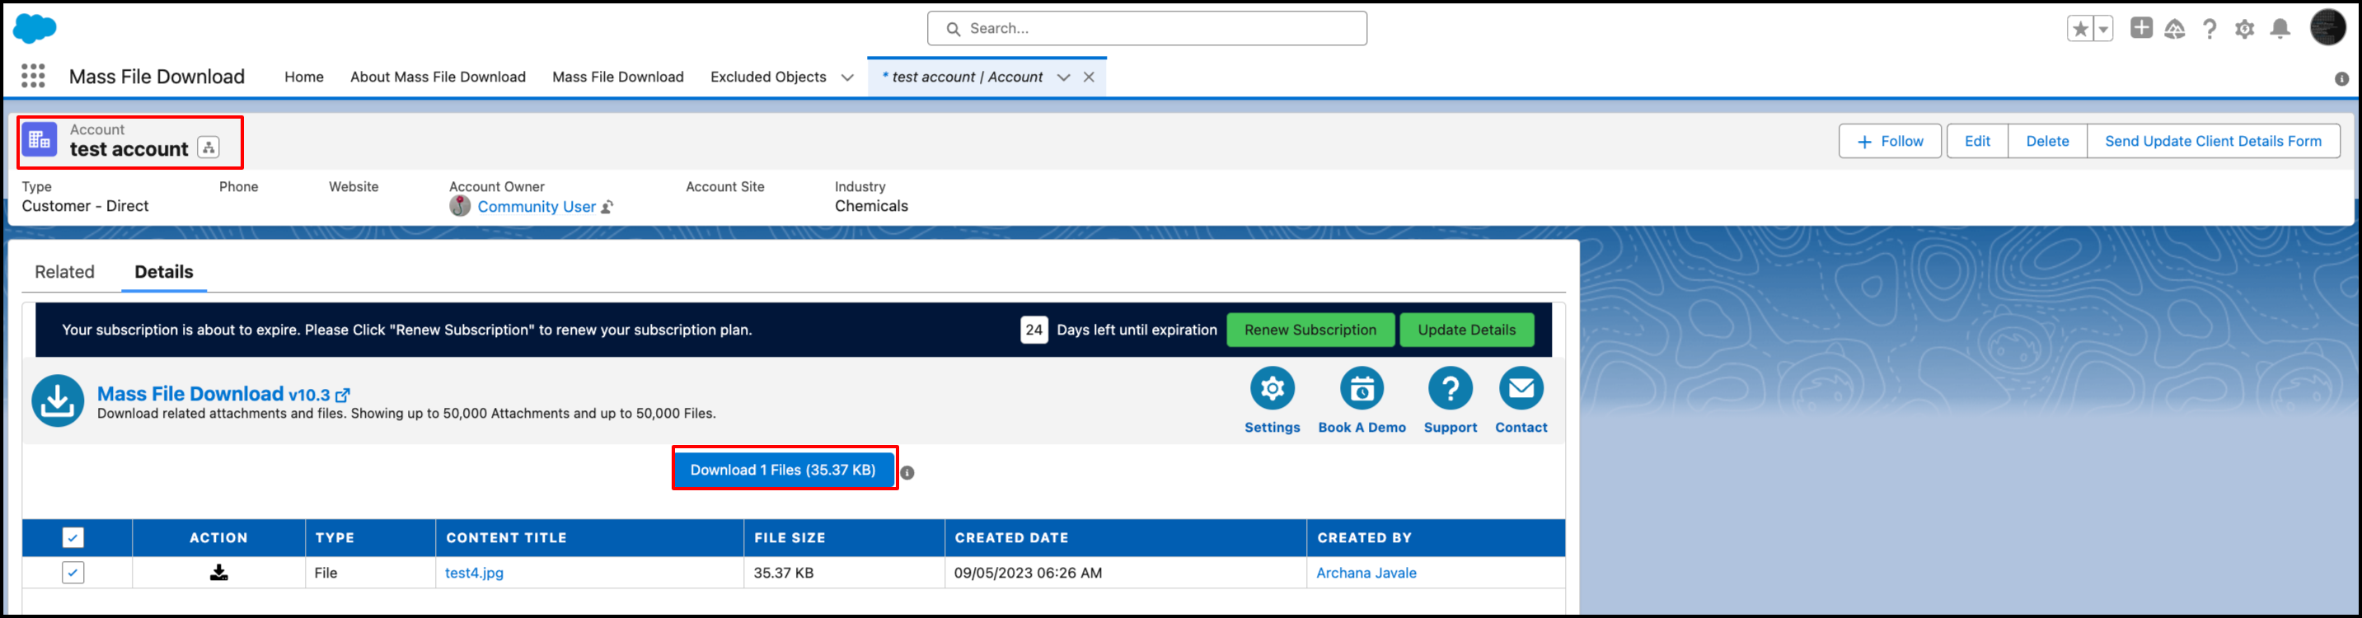2362x618 pixels.
Task: Click the favorites star icon
Action: (x=2079, y=30)
